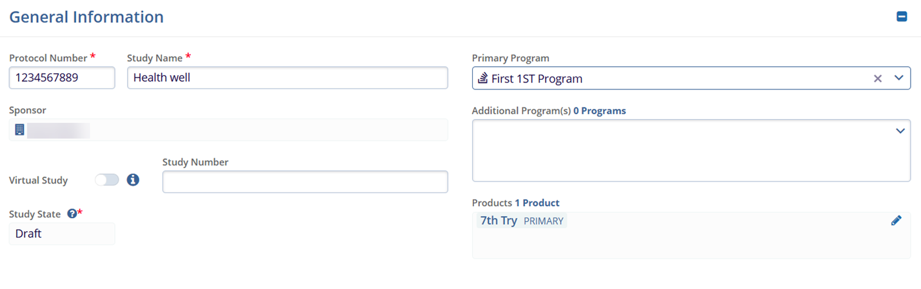
Task: Click the Sponsor field
Action: (x=228, y=130)
